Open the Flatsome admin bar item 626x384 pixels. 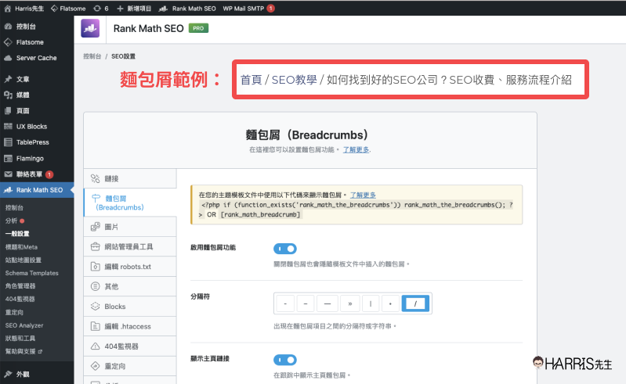click(x=68, y=9)
